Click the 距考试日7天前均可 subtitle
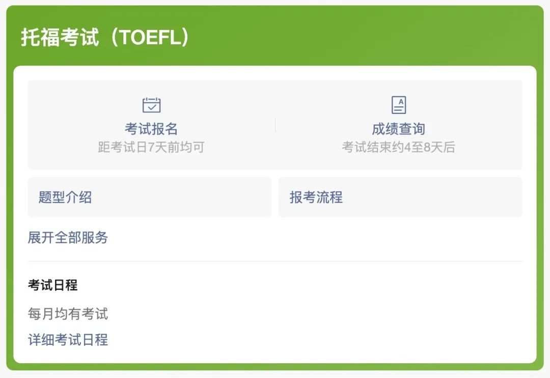Viewport: 550px width, 378px height. [151, 147]
